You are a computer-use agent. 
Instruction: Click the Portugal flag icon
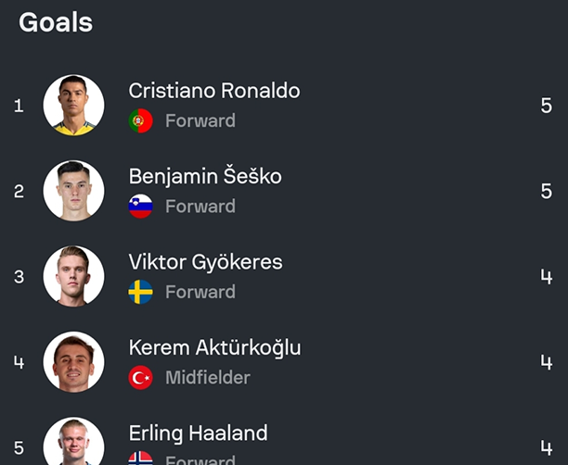[x=141, y=120]
